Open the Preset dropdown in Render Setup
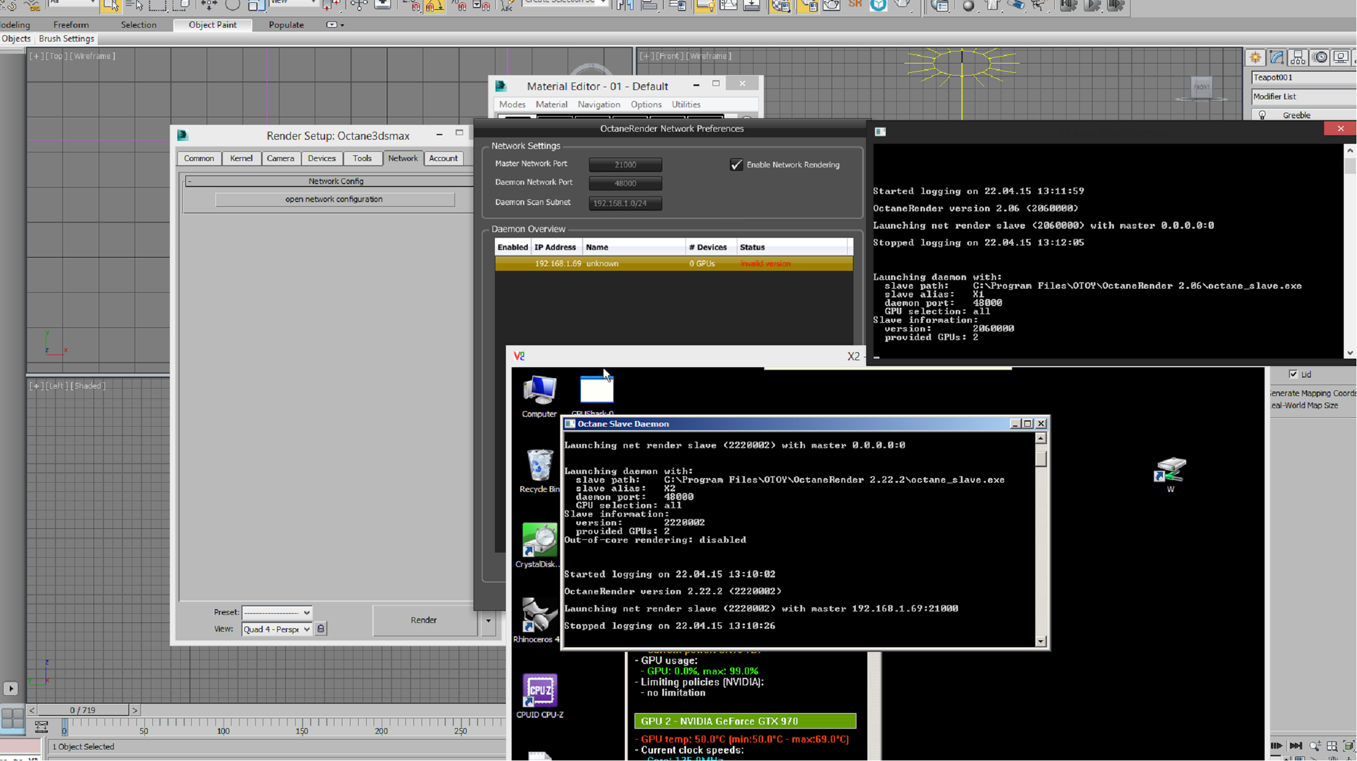1357x761 pixels. pyautogui.click(x=277, y=613)
